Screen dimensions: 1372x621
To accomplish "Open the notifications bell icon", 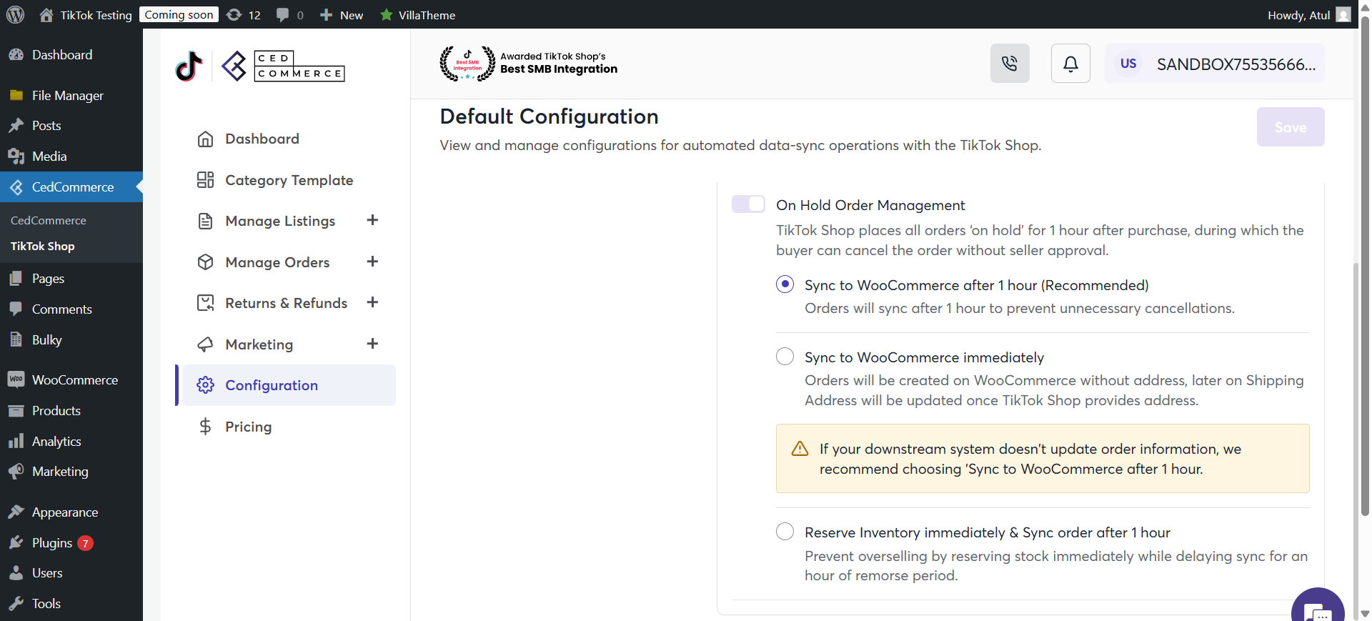I will pyautogui.click(x=1070, y=64).
